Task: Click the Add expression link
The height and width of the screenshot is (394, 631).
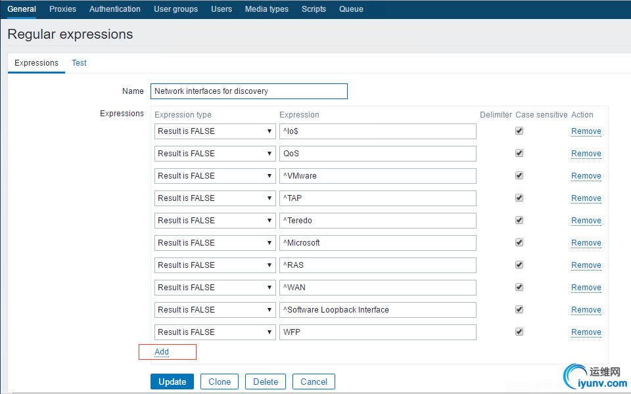Action: pos(162,352)
